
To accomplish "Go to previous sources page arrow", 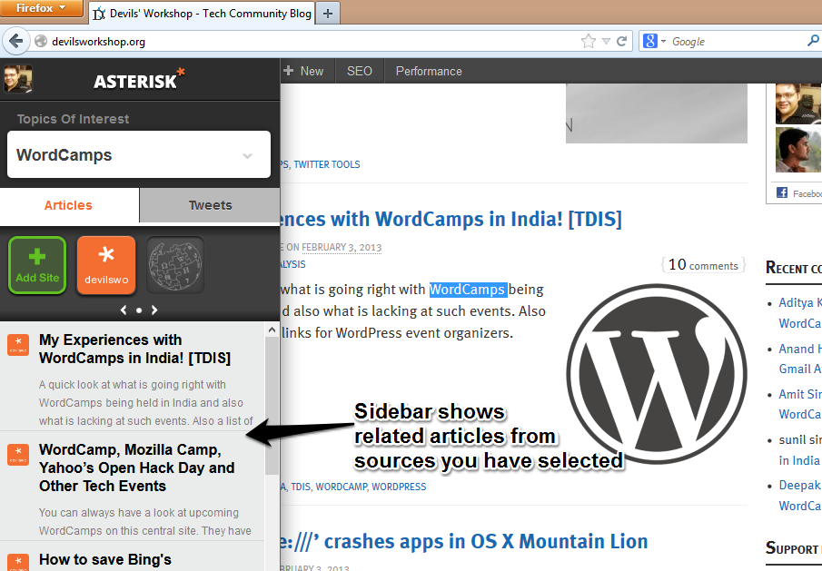I will 124,310.
